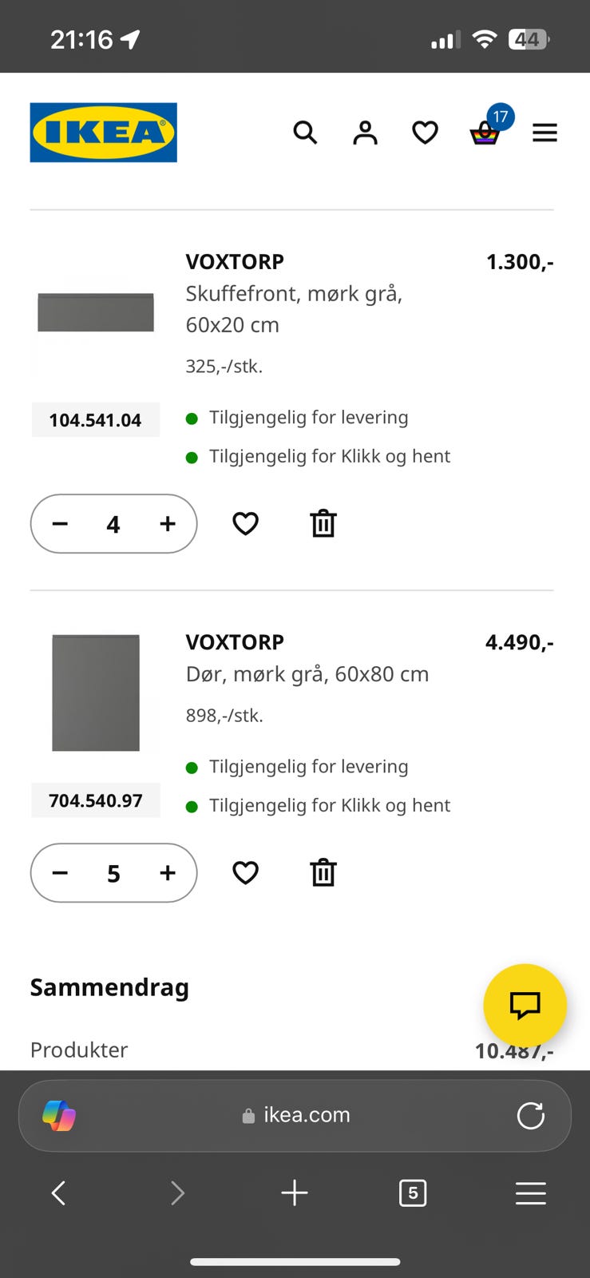Viewport: 590px width, 1278px height.
Task: Go back with browser back arrow
Action: (58, 1193)
